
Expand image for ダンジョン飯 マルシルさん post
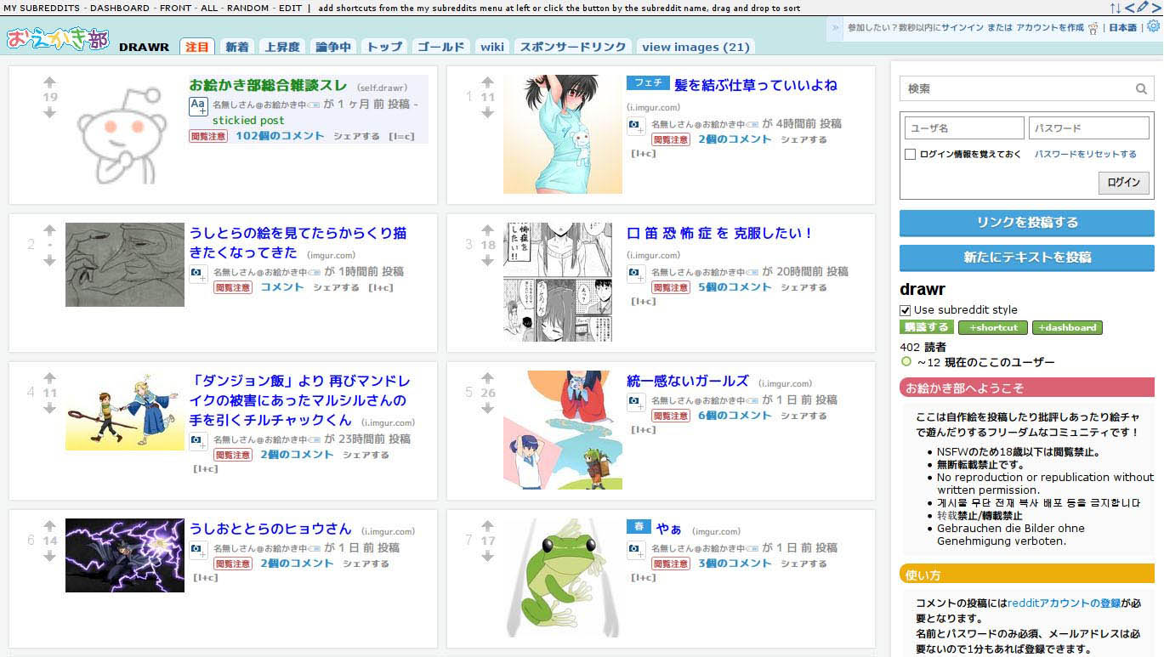pos(198,441)
